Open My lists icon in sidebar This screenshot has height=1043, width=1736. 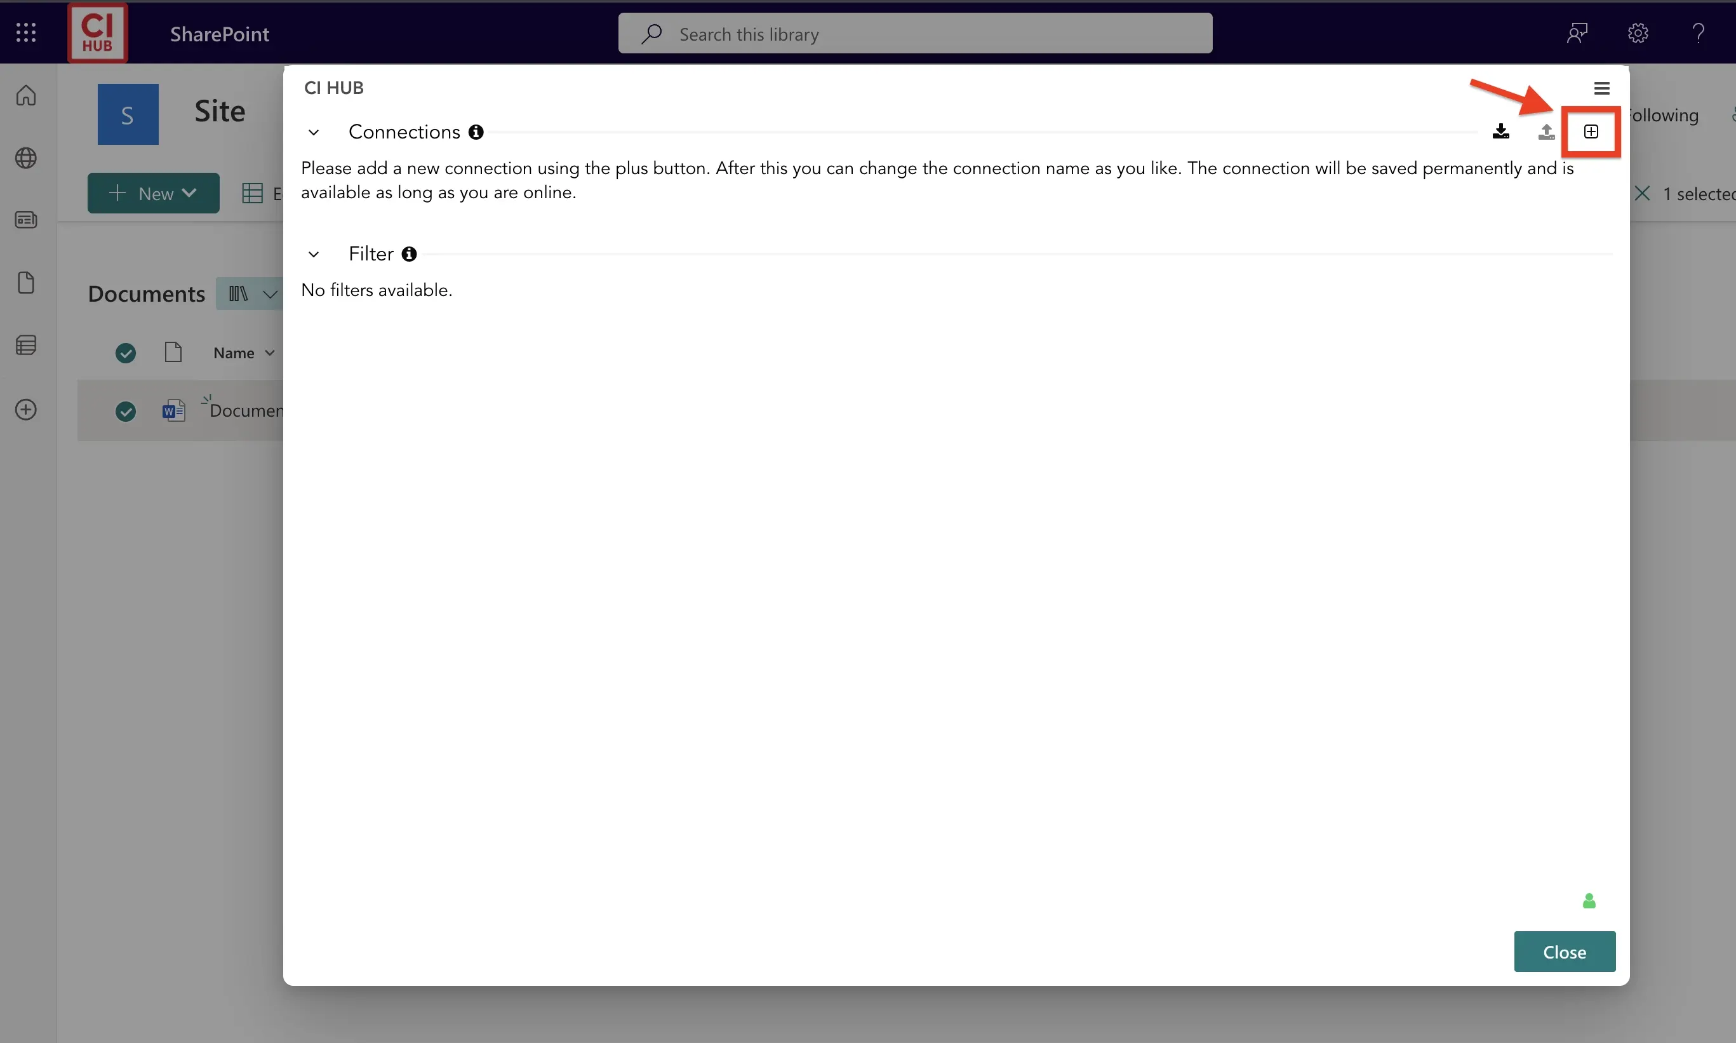[26, 345]
